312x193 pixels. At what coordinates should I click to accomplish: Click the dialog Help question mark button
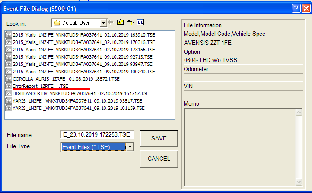coord(296,8)
